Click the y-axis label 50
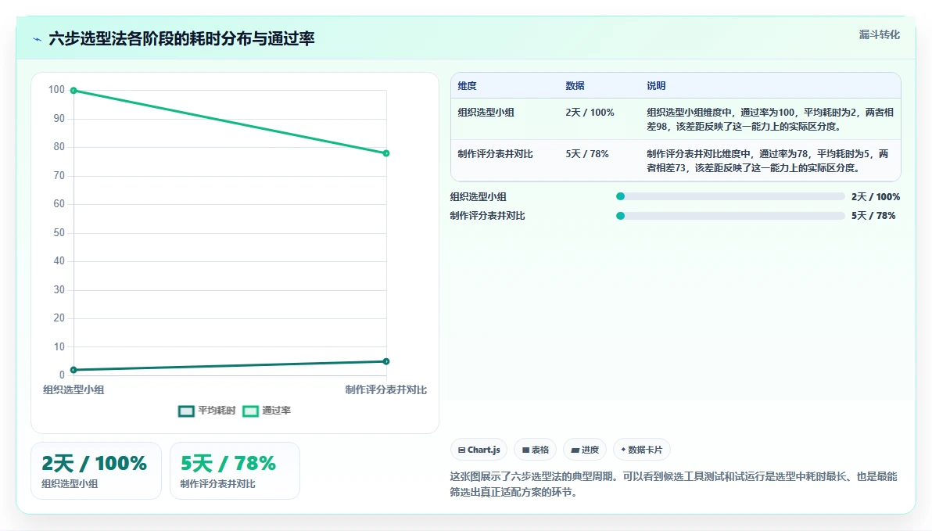The width and height of the screenshot is (932, 531). point(59,232)
